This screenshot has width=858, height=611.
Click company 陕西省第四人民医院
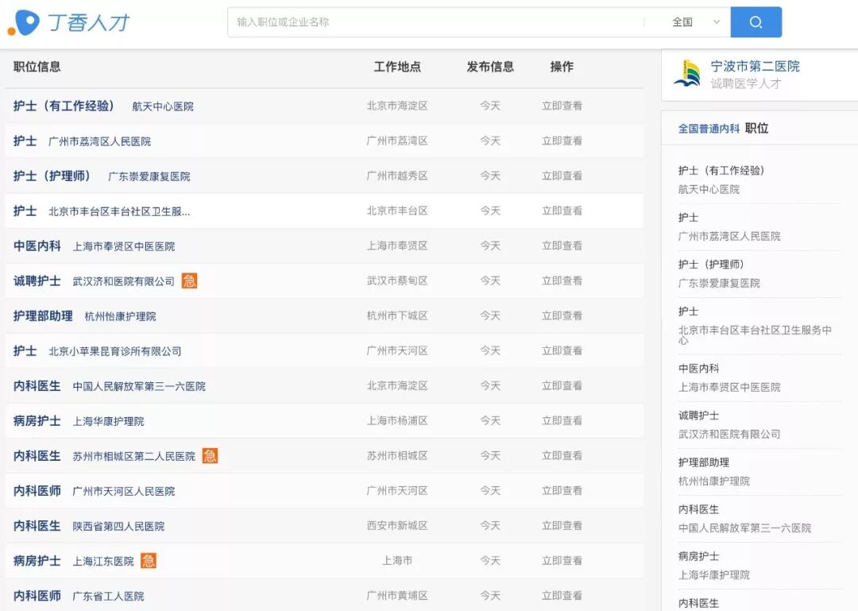(118, 526)
